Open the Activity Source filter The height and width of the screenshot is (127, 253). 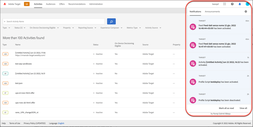tap(153, 28)
